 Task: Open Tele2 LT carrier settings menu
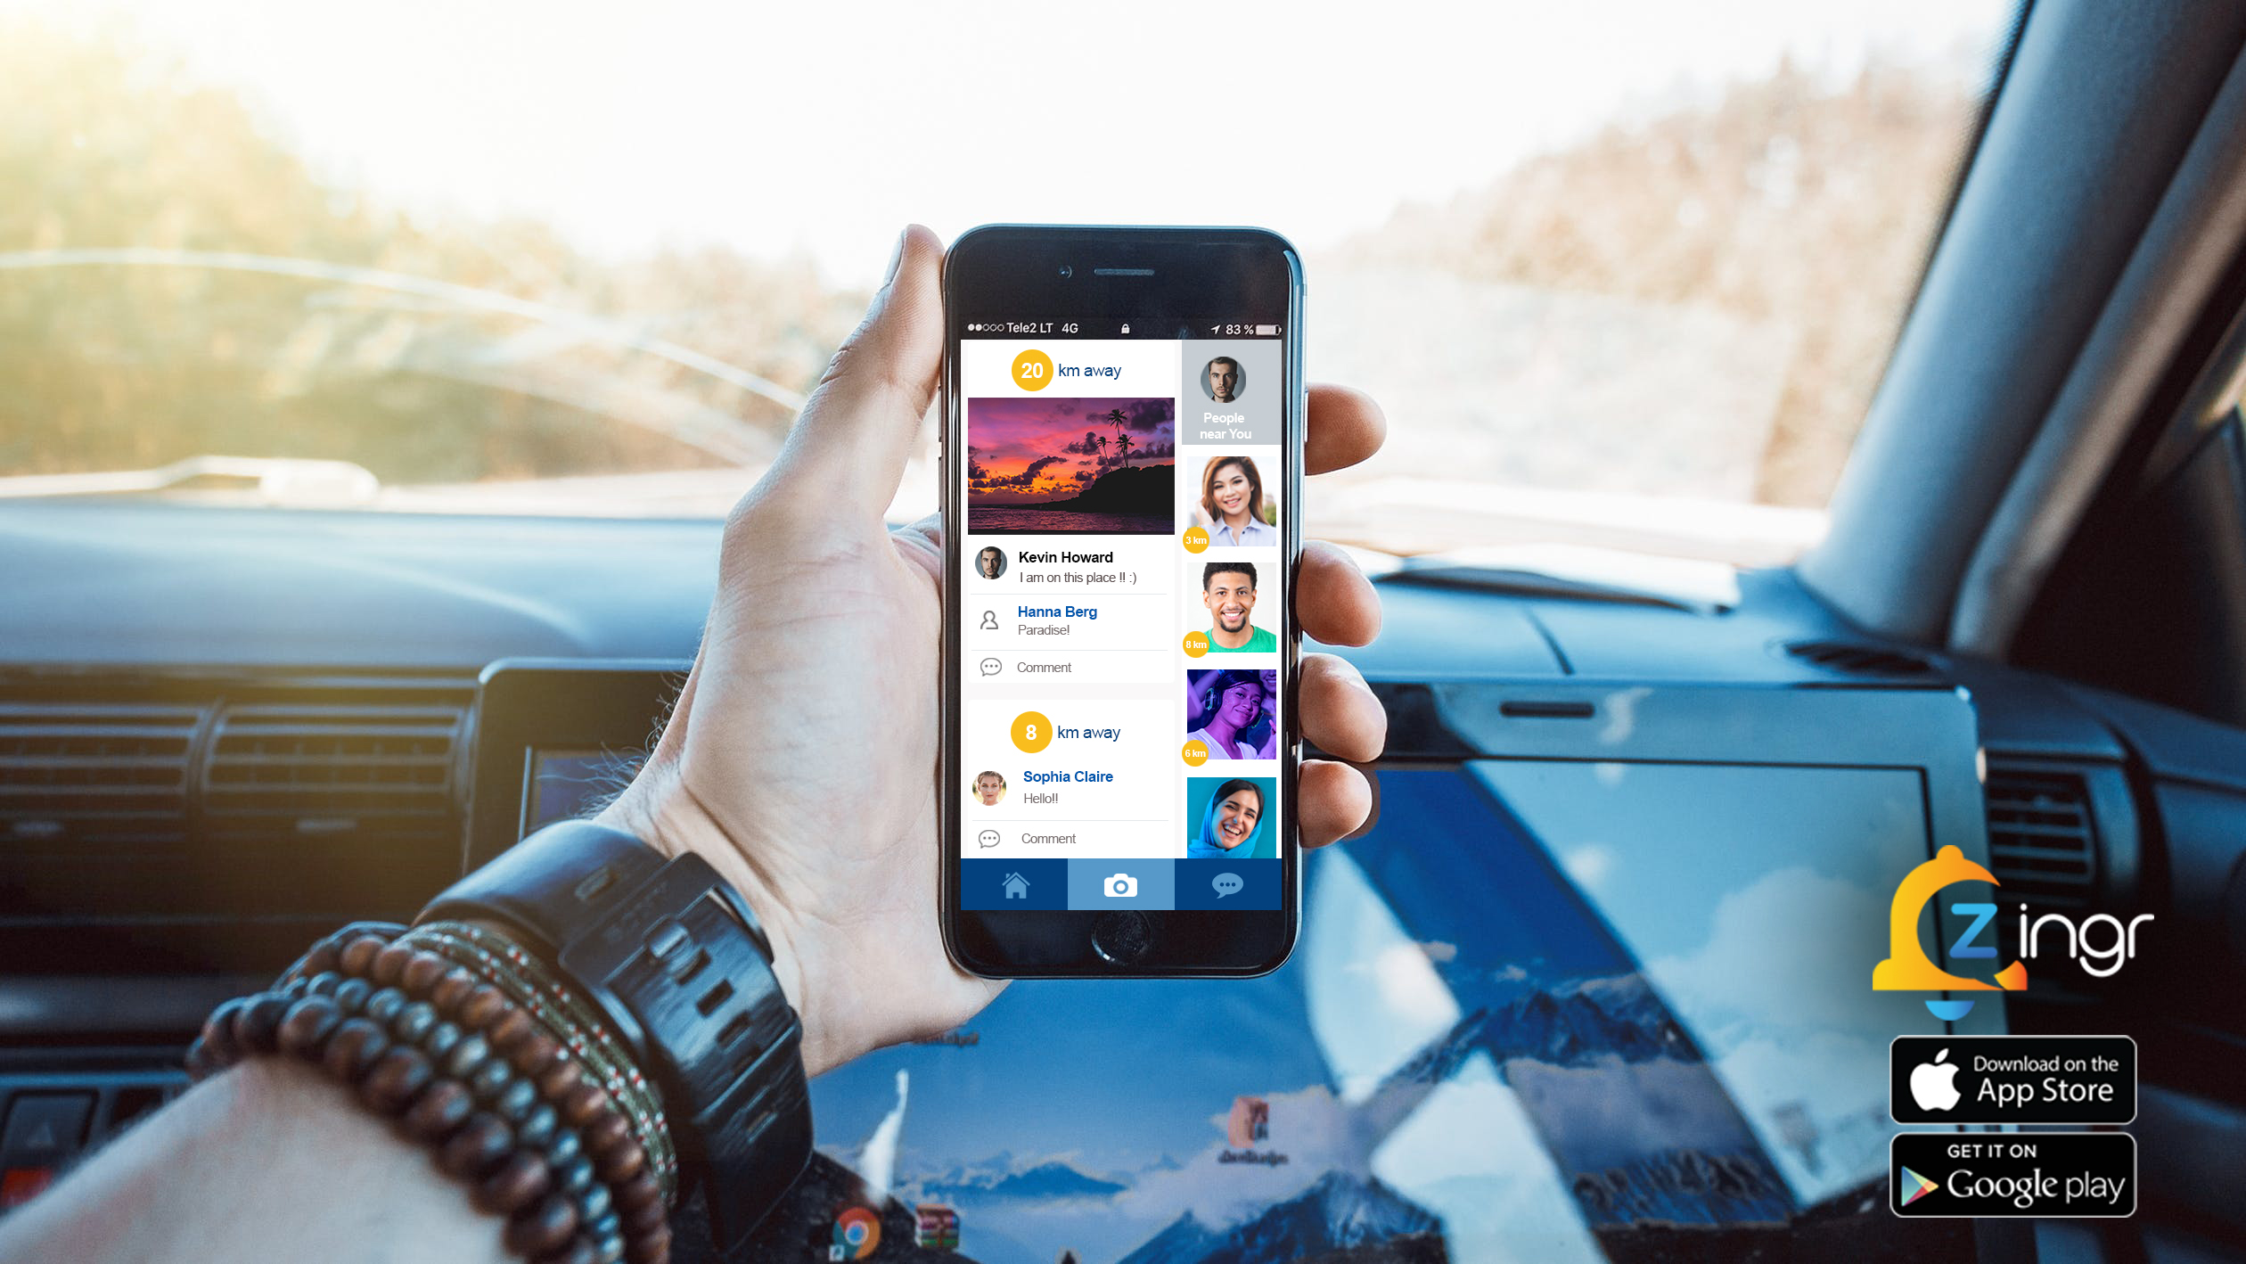pyautogui.click(x=1032, y=327)
